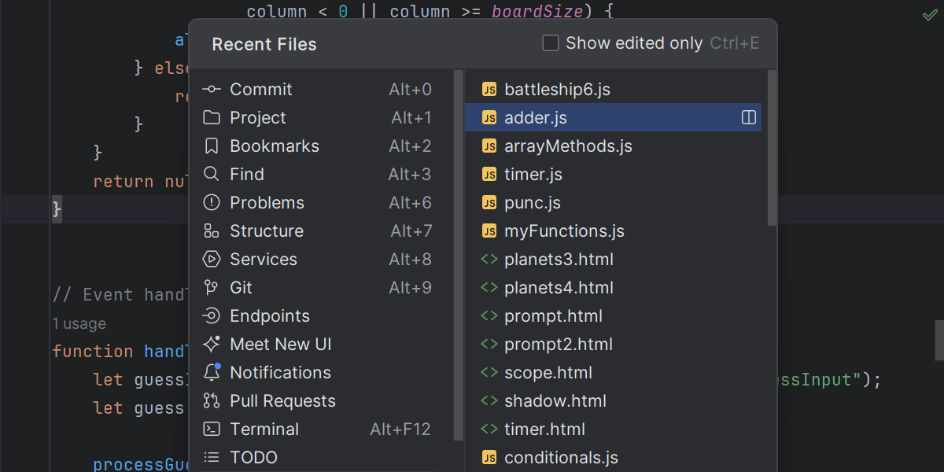Open the planets3.html file
Screen dimensions: 944x472
pos(559,260)
